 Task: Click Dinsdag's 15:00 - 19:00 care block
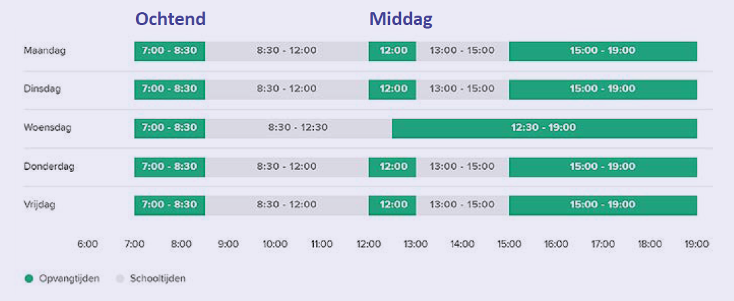coord(603,89)
